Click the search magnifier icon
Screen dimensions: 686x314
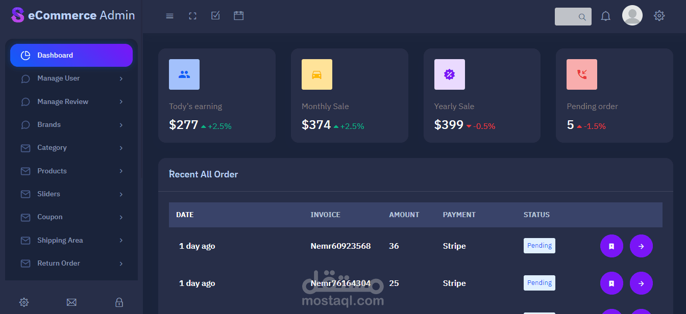[x=582, y=17]
